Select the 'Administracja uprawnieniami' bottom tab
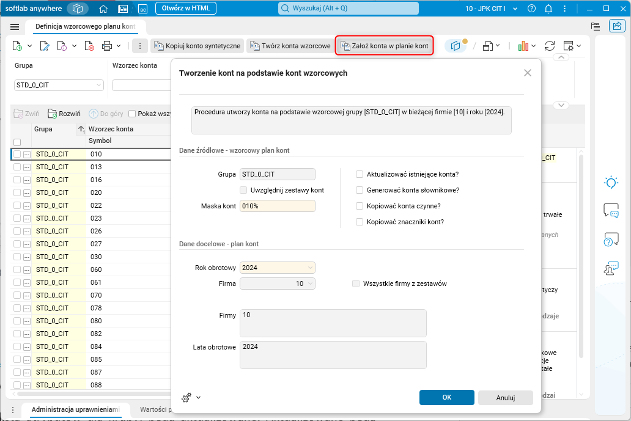Screen dimensions: 631x421 [75, 409]
